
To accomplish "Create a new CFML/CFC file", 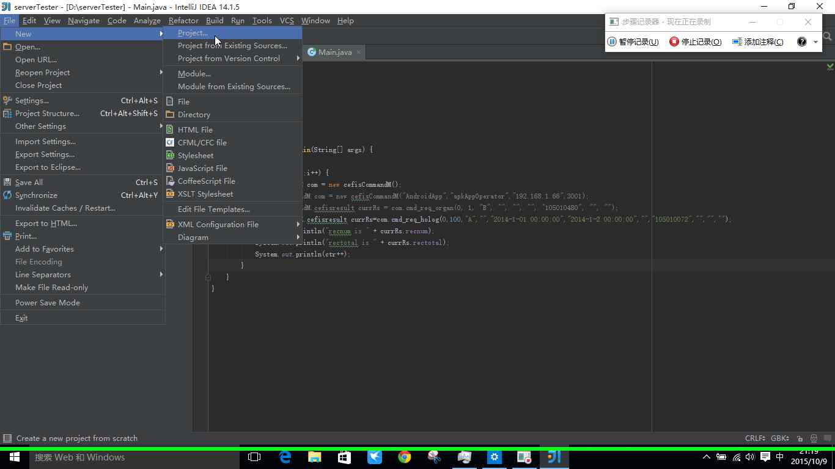I will (232, 143).
